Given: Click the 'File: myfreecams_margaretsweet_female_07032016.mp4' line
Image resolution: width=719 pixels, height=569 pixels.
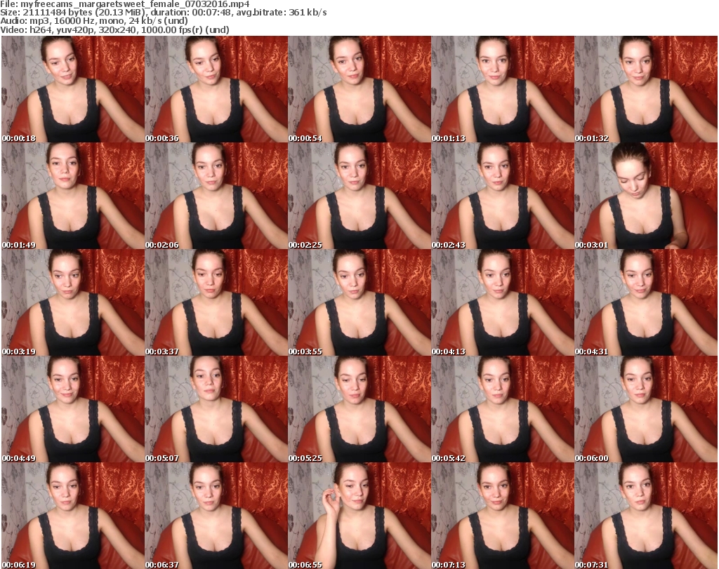Looking at the screenshot, I should 125,4.
